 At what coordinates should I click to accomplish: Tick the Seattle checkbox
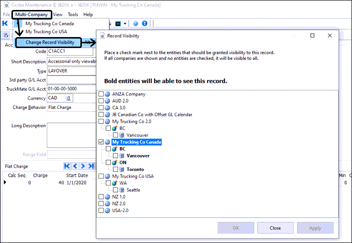pos(116,190)
